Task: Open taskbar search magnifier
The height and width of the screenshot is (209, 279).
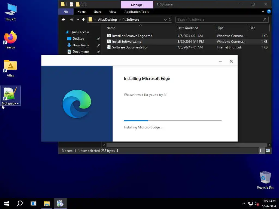Action: (20, 204)
